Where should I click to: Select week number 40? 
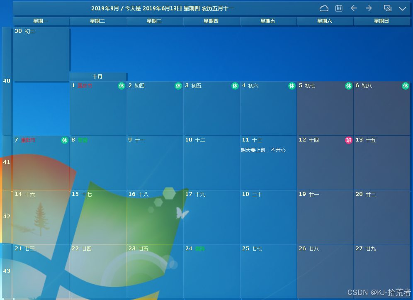point(7,81)
